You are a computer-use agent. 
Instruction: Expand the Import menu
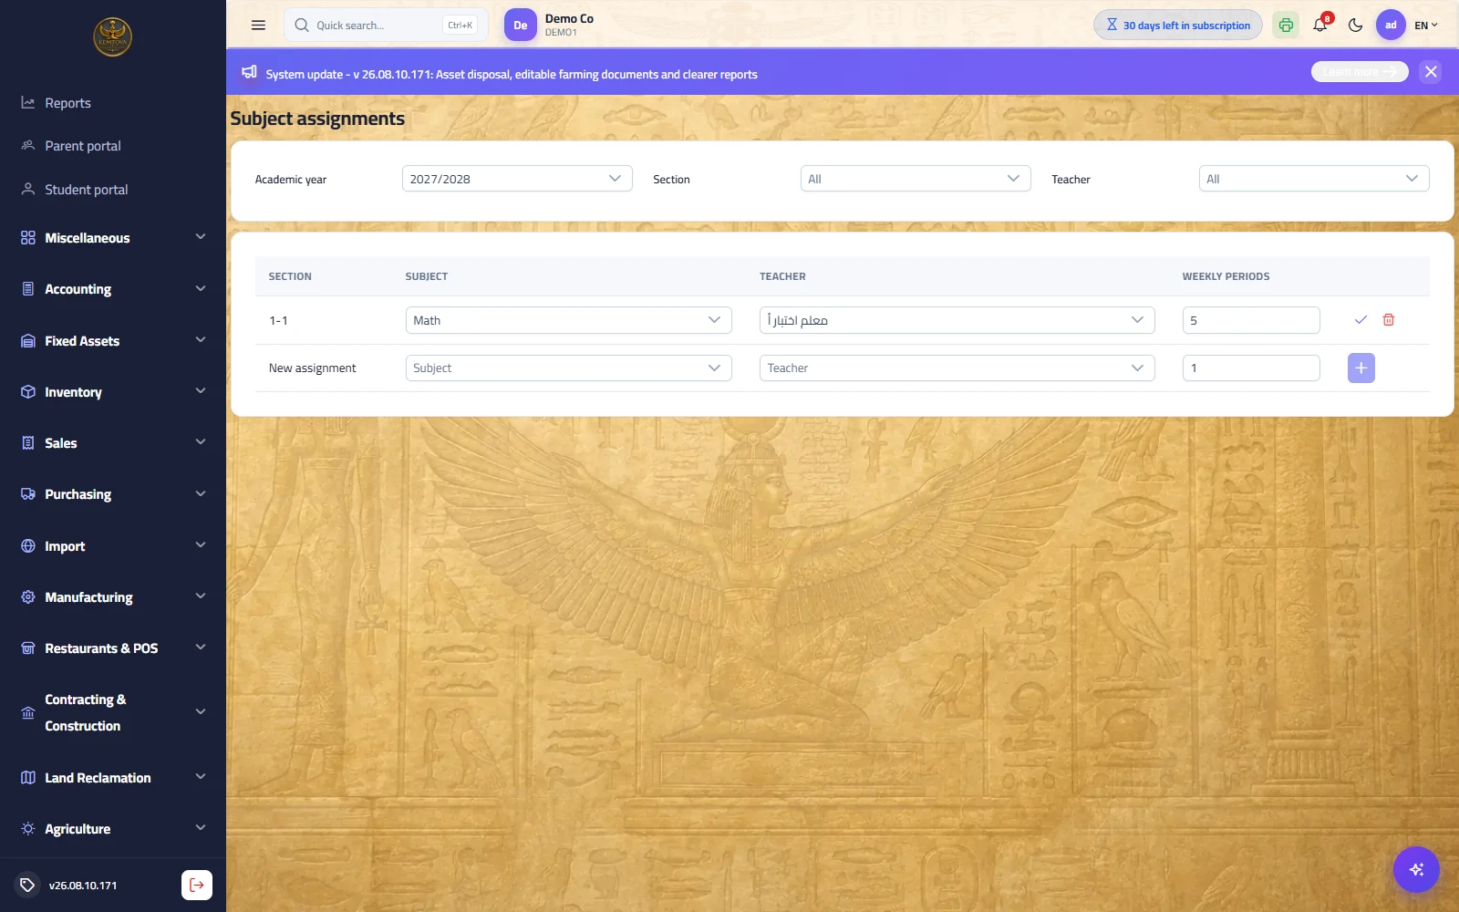[x=113, y=546]
